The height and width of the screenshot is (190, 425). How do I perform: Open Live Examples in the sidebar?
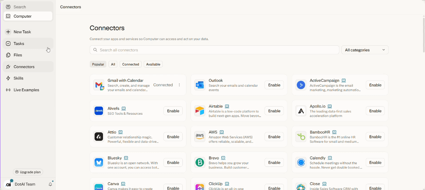point(28,90)
